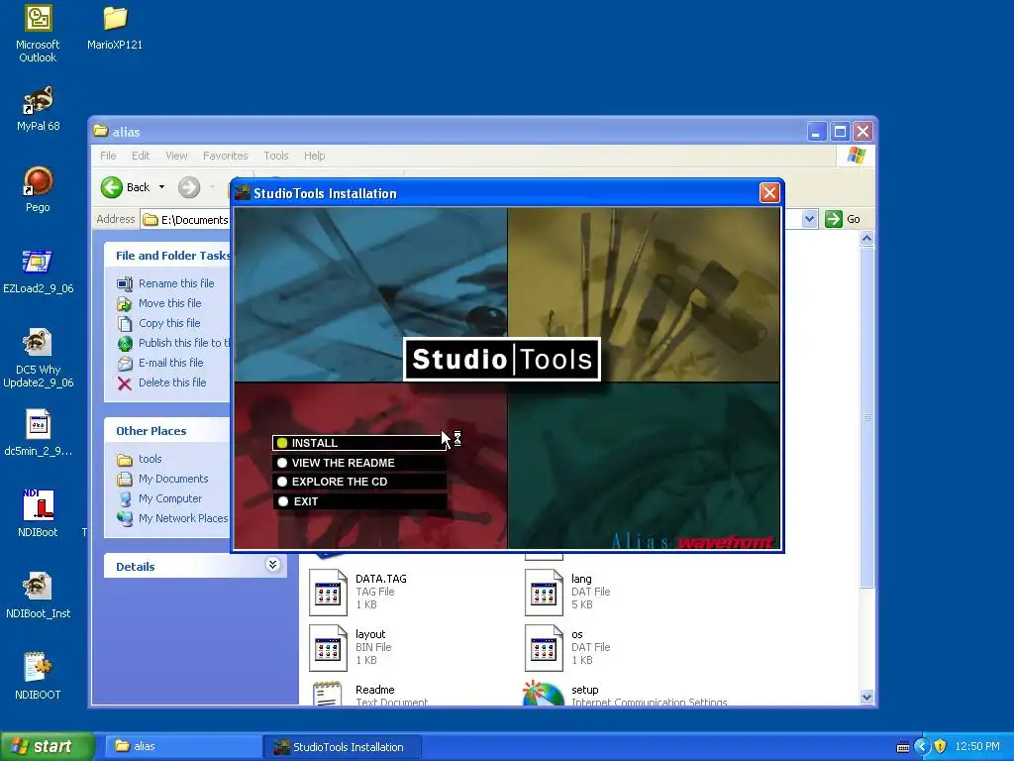Click the E:\Documents address field
Screen dimensions: 1014x761
[185, 219]
